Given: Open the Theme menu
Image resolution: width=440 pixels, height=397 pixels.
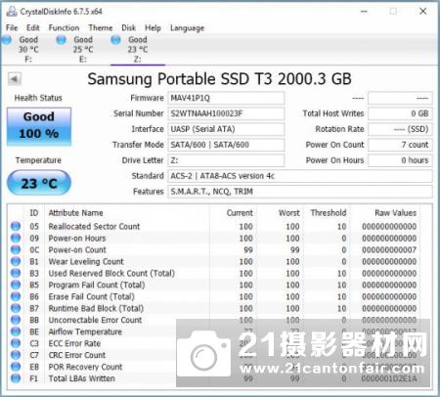Looking at the screenshot, I should tap(101, 27).
